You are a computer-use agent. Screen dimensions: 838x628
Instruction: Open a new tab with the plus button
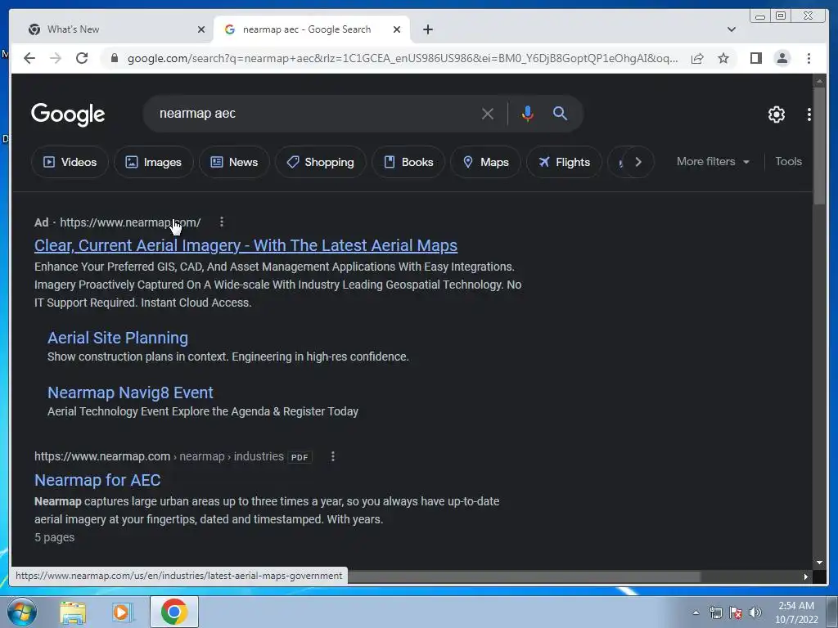coord(427,29)
